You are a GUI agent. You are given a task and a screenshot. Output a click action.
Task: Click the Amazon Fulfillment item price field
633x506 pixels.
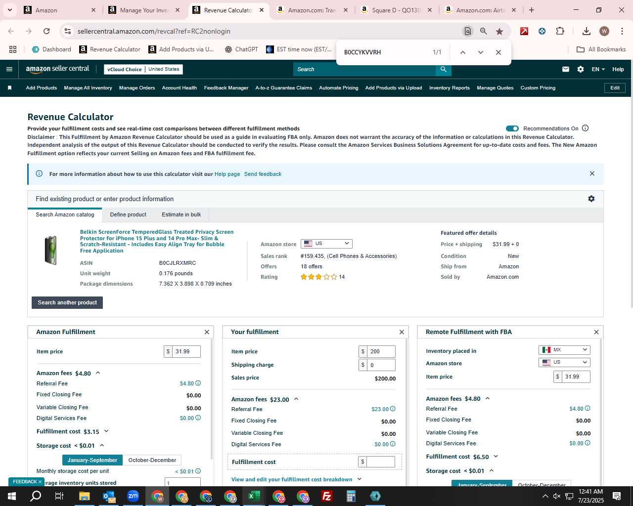186,351
